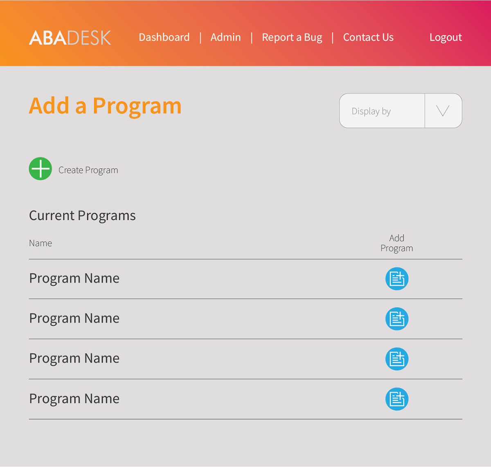Open the Dashboard menu item
Screen dimensions: 491x467
tap(164, 37)
